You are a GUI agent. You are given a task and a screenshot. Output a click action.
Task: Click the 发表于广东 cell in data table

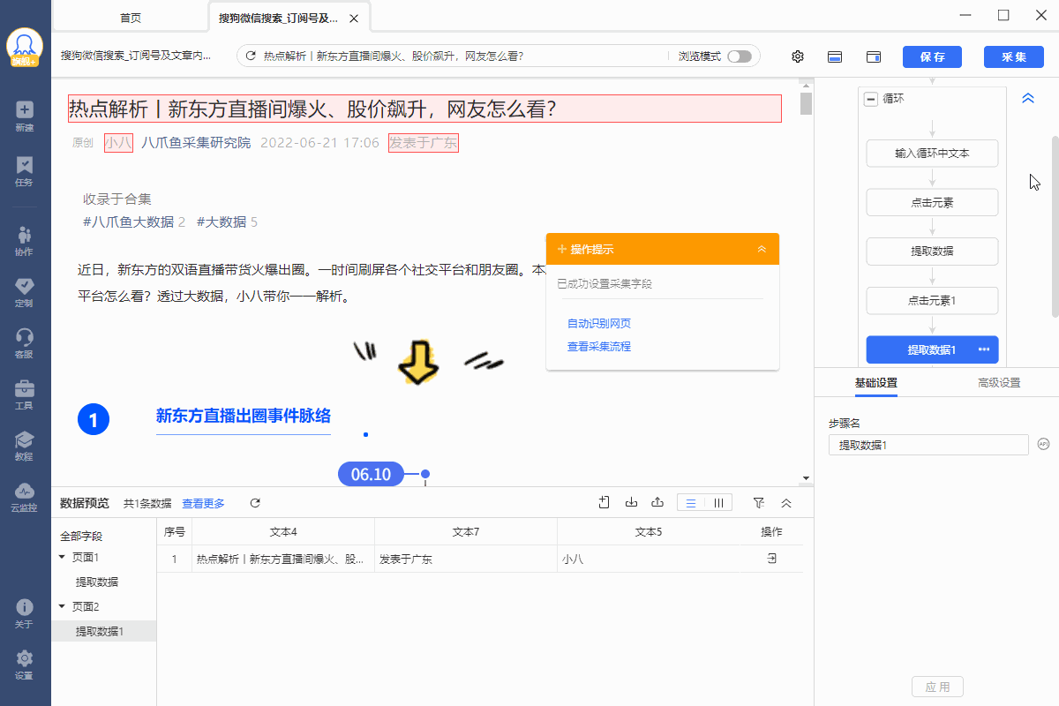click(466, 559)
